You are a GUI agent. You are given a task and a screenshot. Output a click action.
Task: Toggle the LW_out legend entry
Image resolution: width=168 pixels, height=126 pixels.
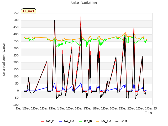coord(104,121)
